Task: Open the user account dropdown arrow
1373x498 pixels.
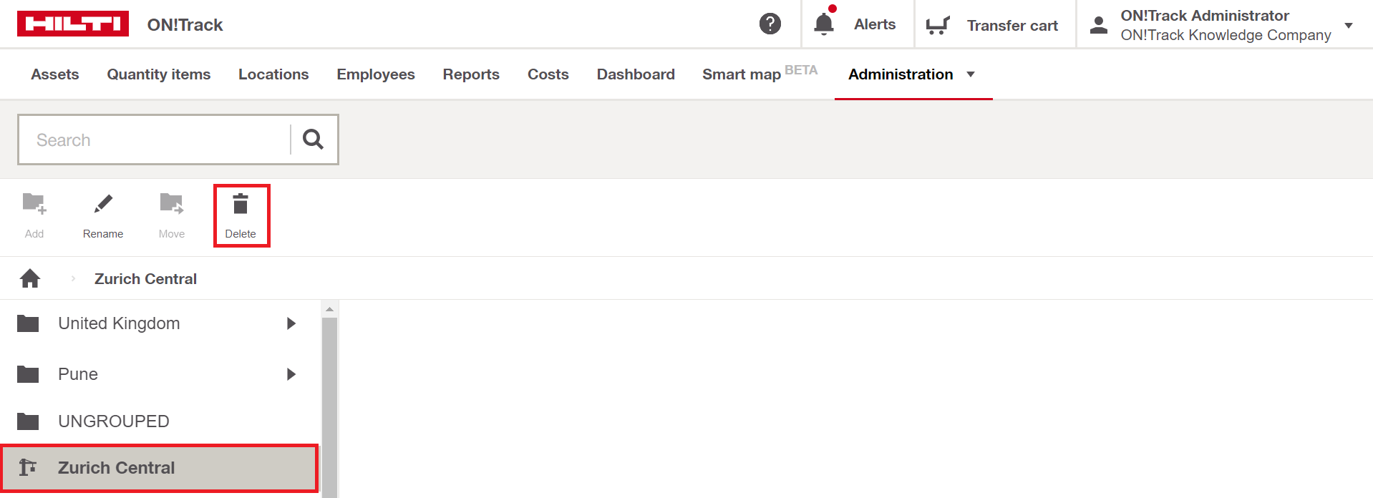Action: tap(1349, 25)
